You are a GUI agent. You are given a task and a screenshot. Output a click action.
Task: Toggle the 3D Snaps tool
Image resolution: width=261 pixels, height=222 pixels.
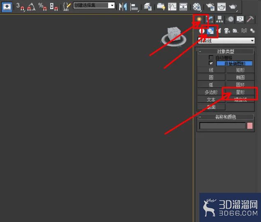coord(20,7)
